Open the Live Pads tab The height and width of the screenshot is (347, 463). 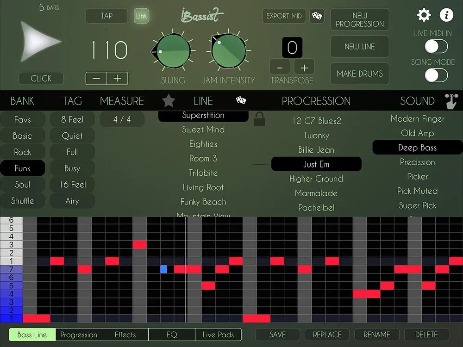point(218,335)
